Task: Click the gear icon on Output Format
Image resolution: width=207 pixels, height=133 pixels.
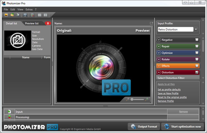Action: click(x=133, y=126)
